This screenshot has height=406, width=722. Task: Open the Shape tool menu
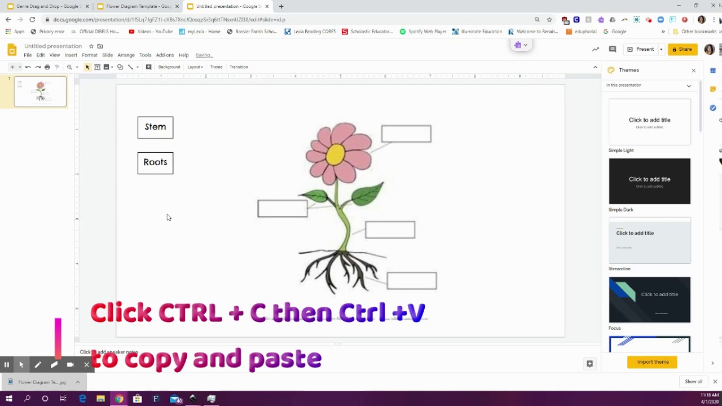point(120,67)
